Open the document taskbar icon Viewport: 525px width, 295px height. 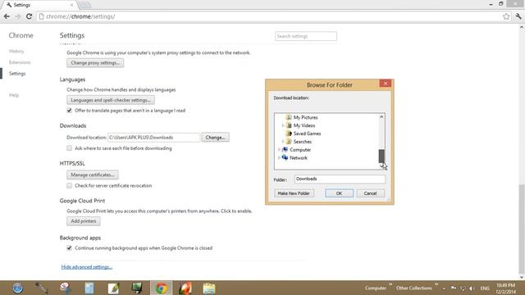tap(89, 288)
